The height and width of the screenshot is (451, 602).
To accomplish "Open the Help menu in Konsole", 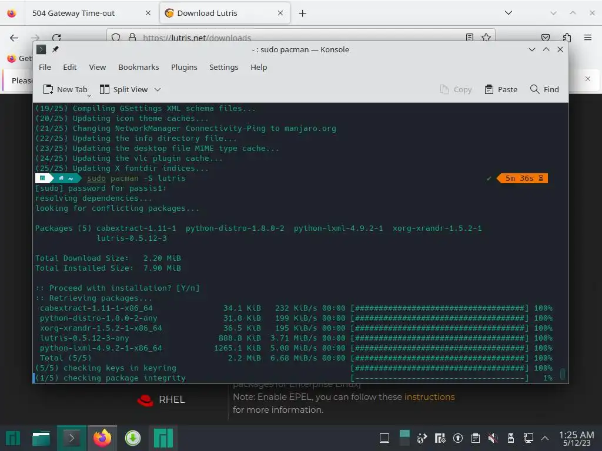I will coord(259,67).
